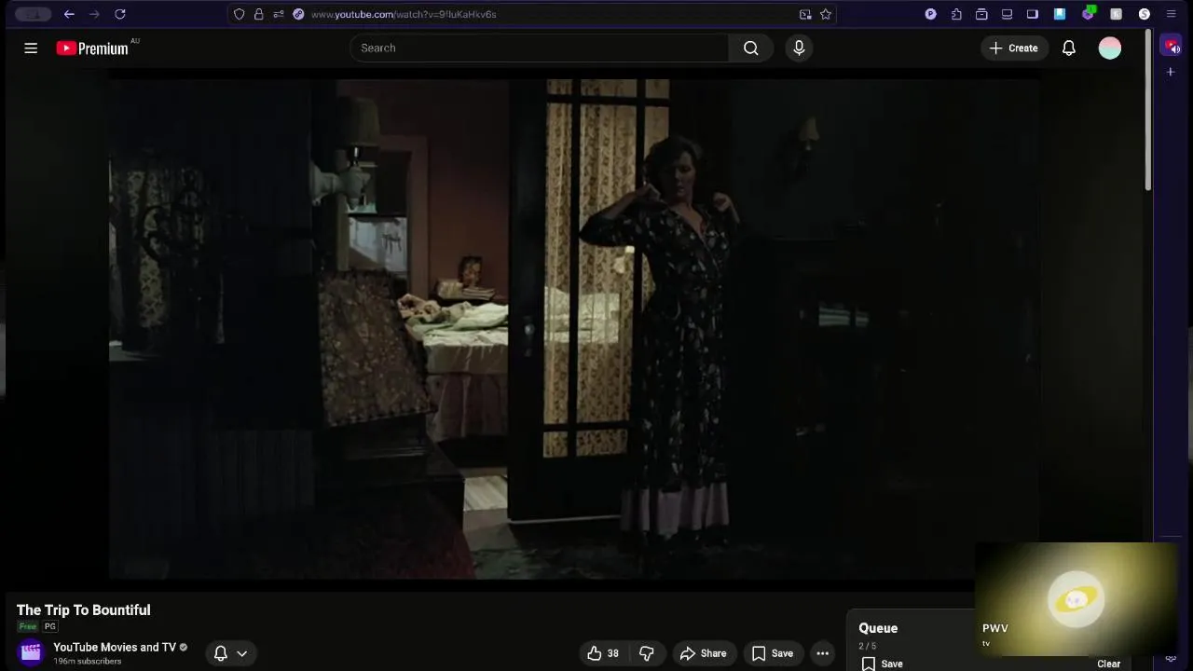The image size is (1193, 671).
Task: Clear the queue
Action: coord(1109,664)
